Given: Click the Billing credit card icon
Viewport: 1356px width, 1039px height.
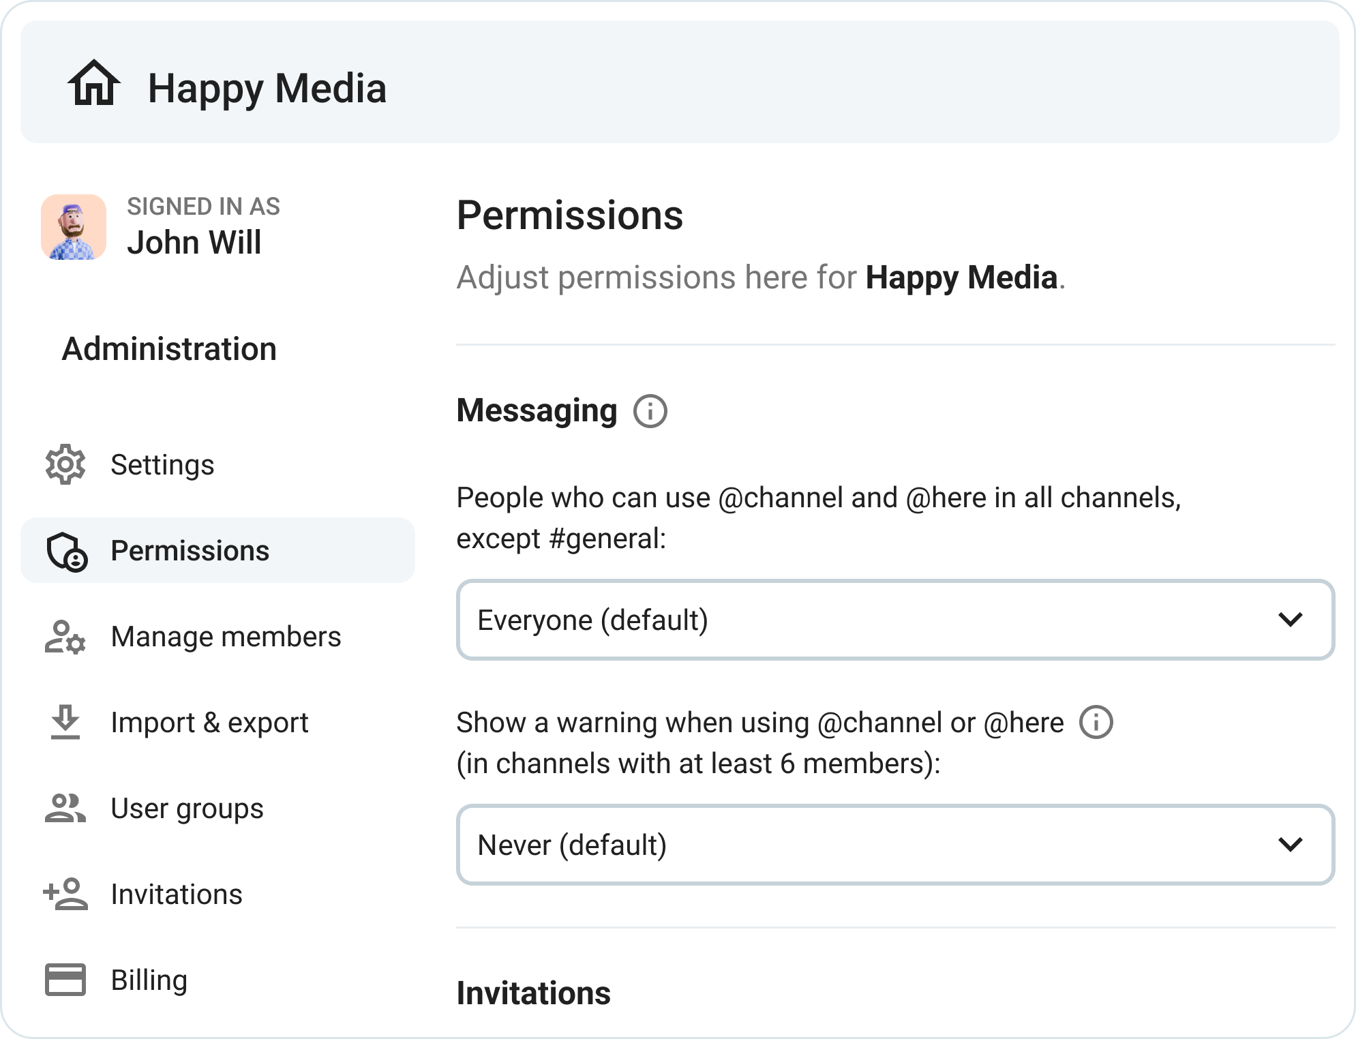Looking at the screenshot, I should (65, 980).
